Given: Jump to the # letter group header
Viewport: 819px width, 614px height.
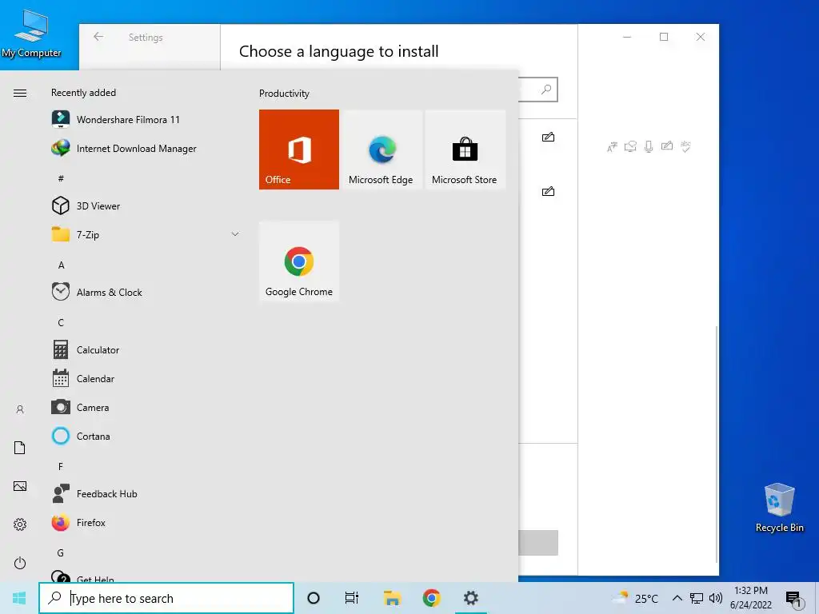Looking at the screenshot, I should (61, 178).
